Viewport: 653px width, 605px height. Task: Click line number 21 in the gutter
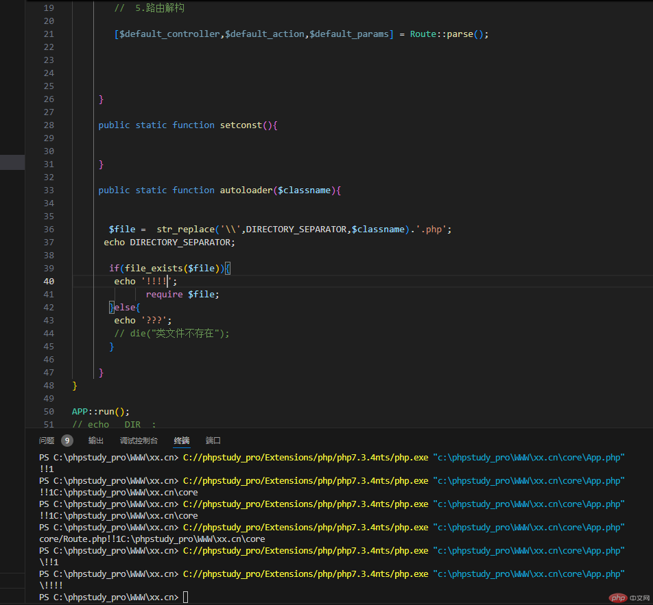49,34
